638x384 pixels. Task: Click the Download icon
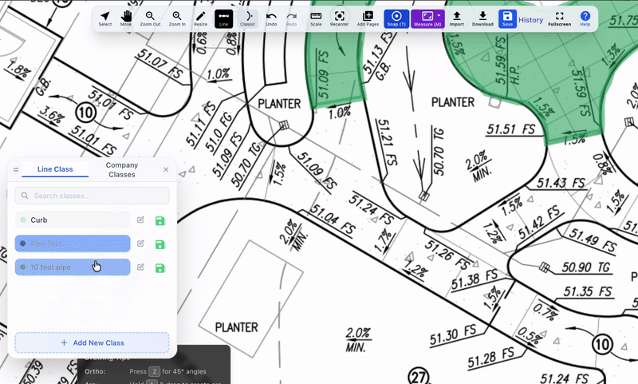pyautogui.click(x=482, y=18)
